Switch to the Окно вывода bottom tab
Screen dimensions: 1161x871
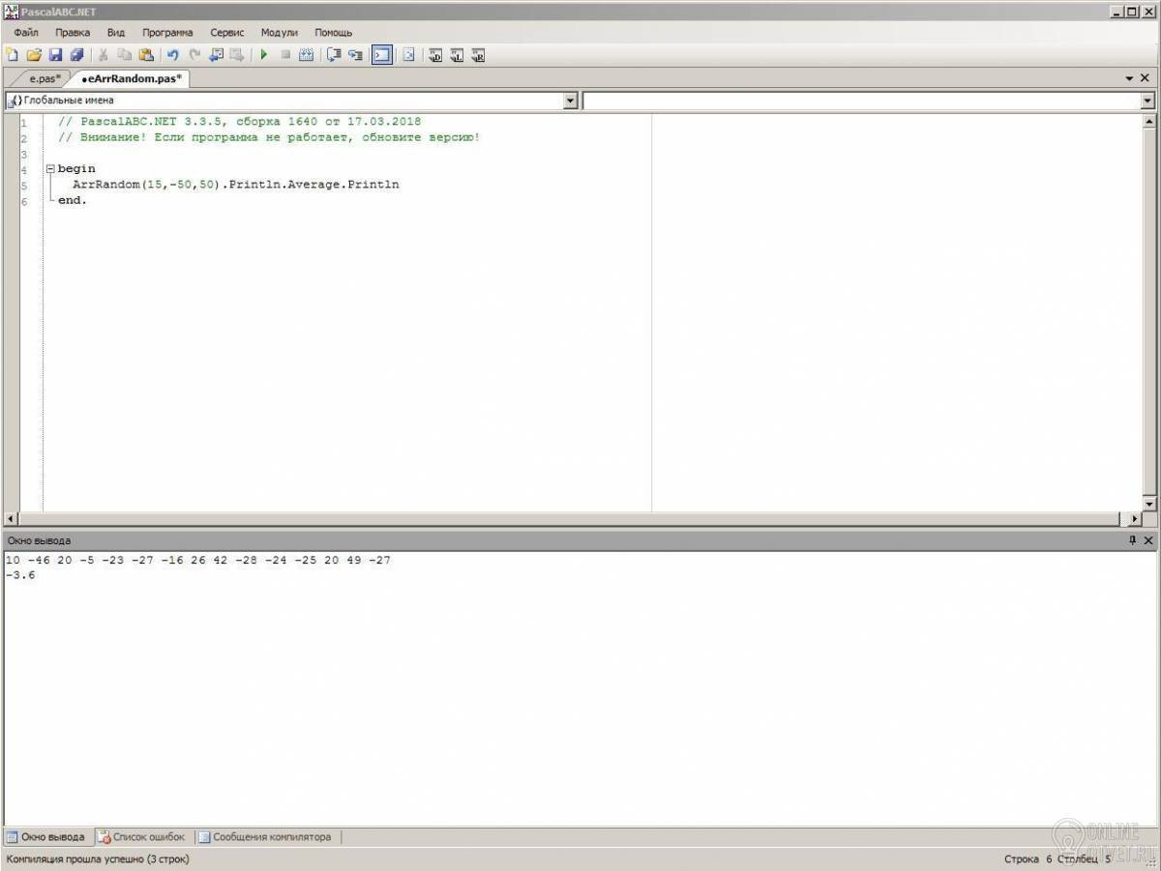tap(45, 837)
